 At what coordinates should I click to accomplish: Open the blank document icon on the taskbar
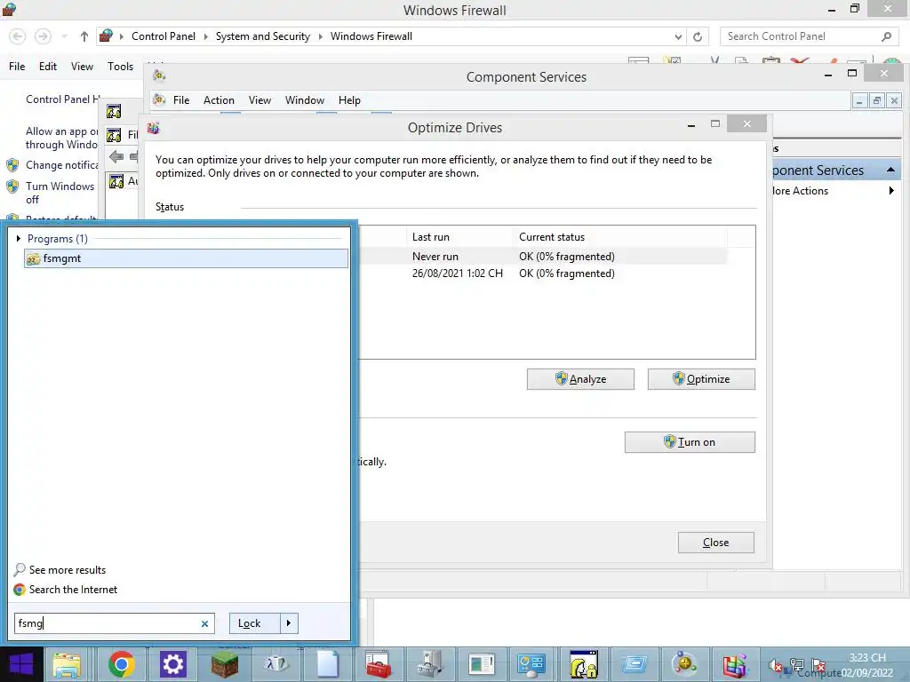tap(327, 664)
